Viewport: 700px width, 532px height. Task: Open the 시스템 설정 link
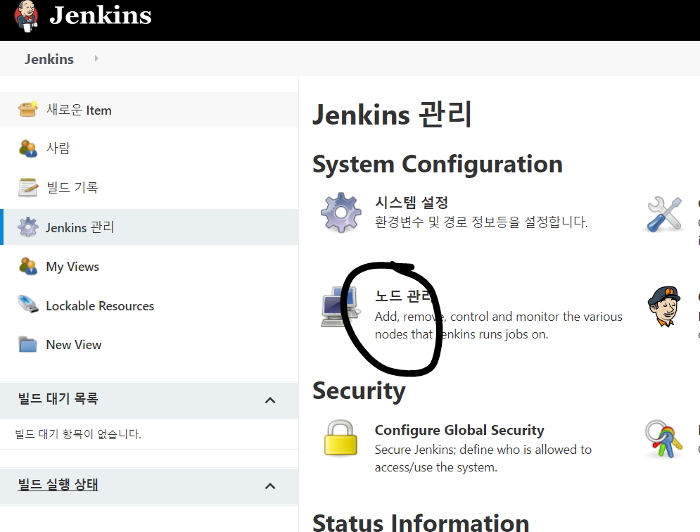pos(412,203)
